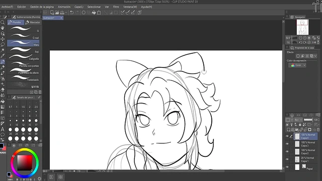Click the Undo arrow in command bar
This screenshot has width=322, height=181.
point(71,13)
